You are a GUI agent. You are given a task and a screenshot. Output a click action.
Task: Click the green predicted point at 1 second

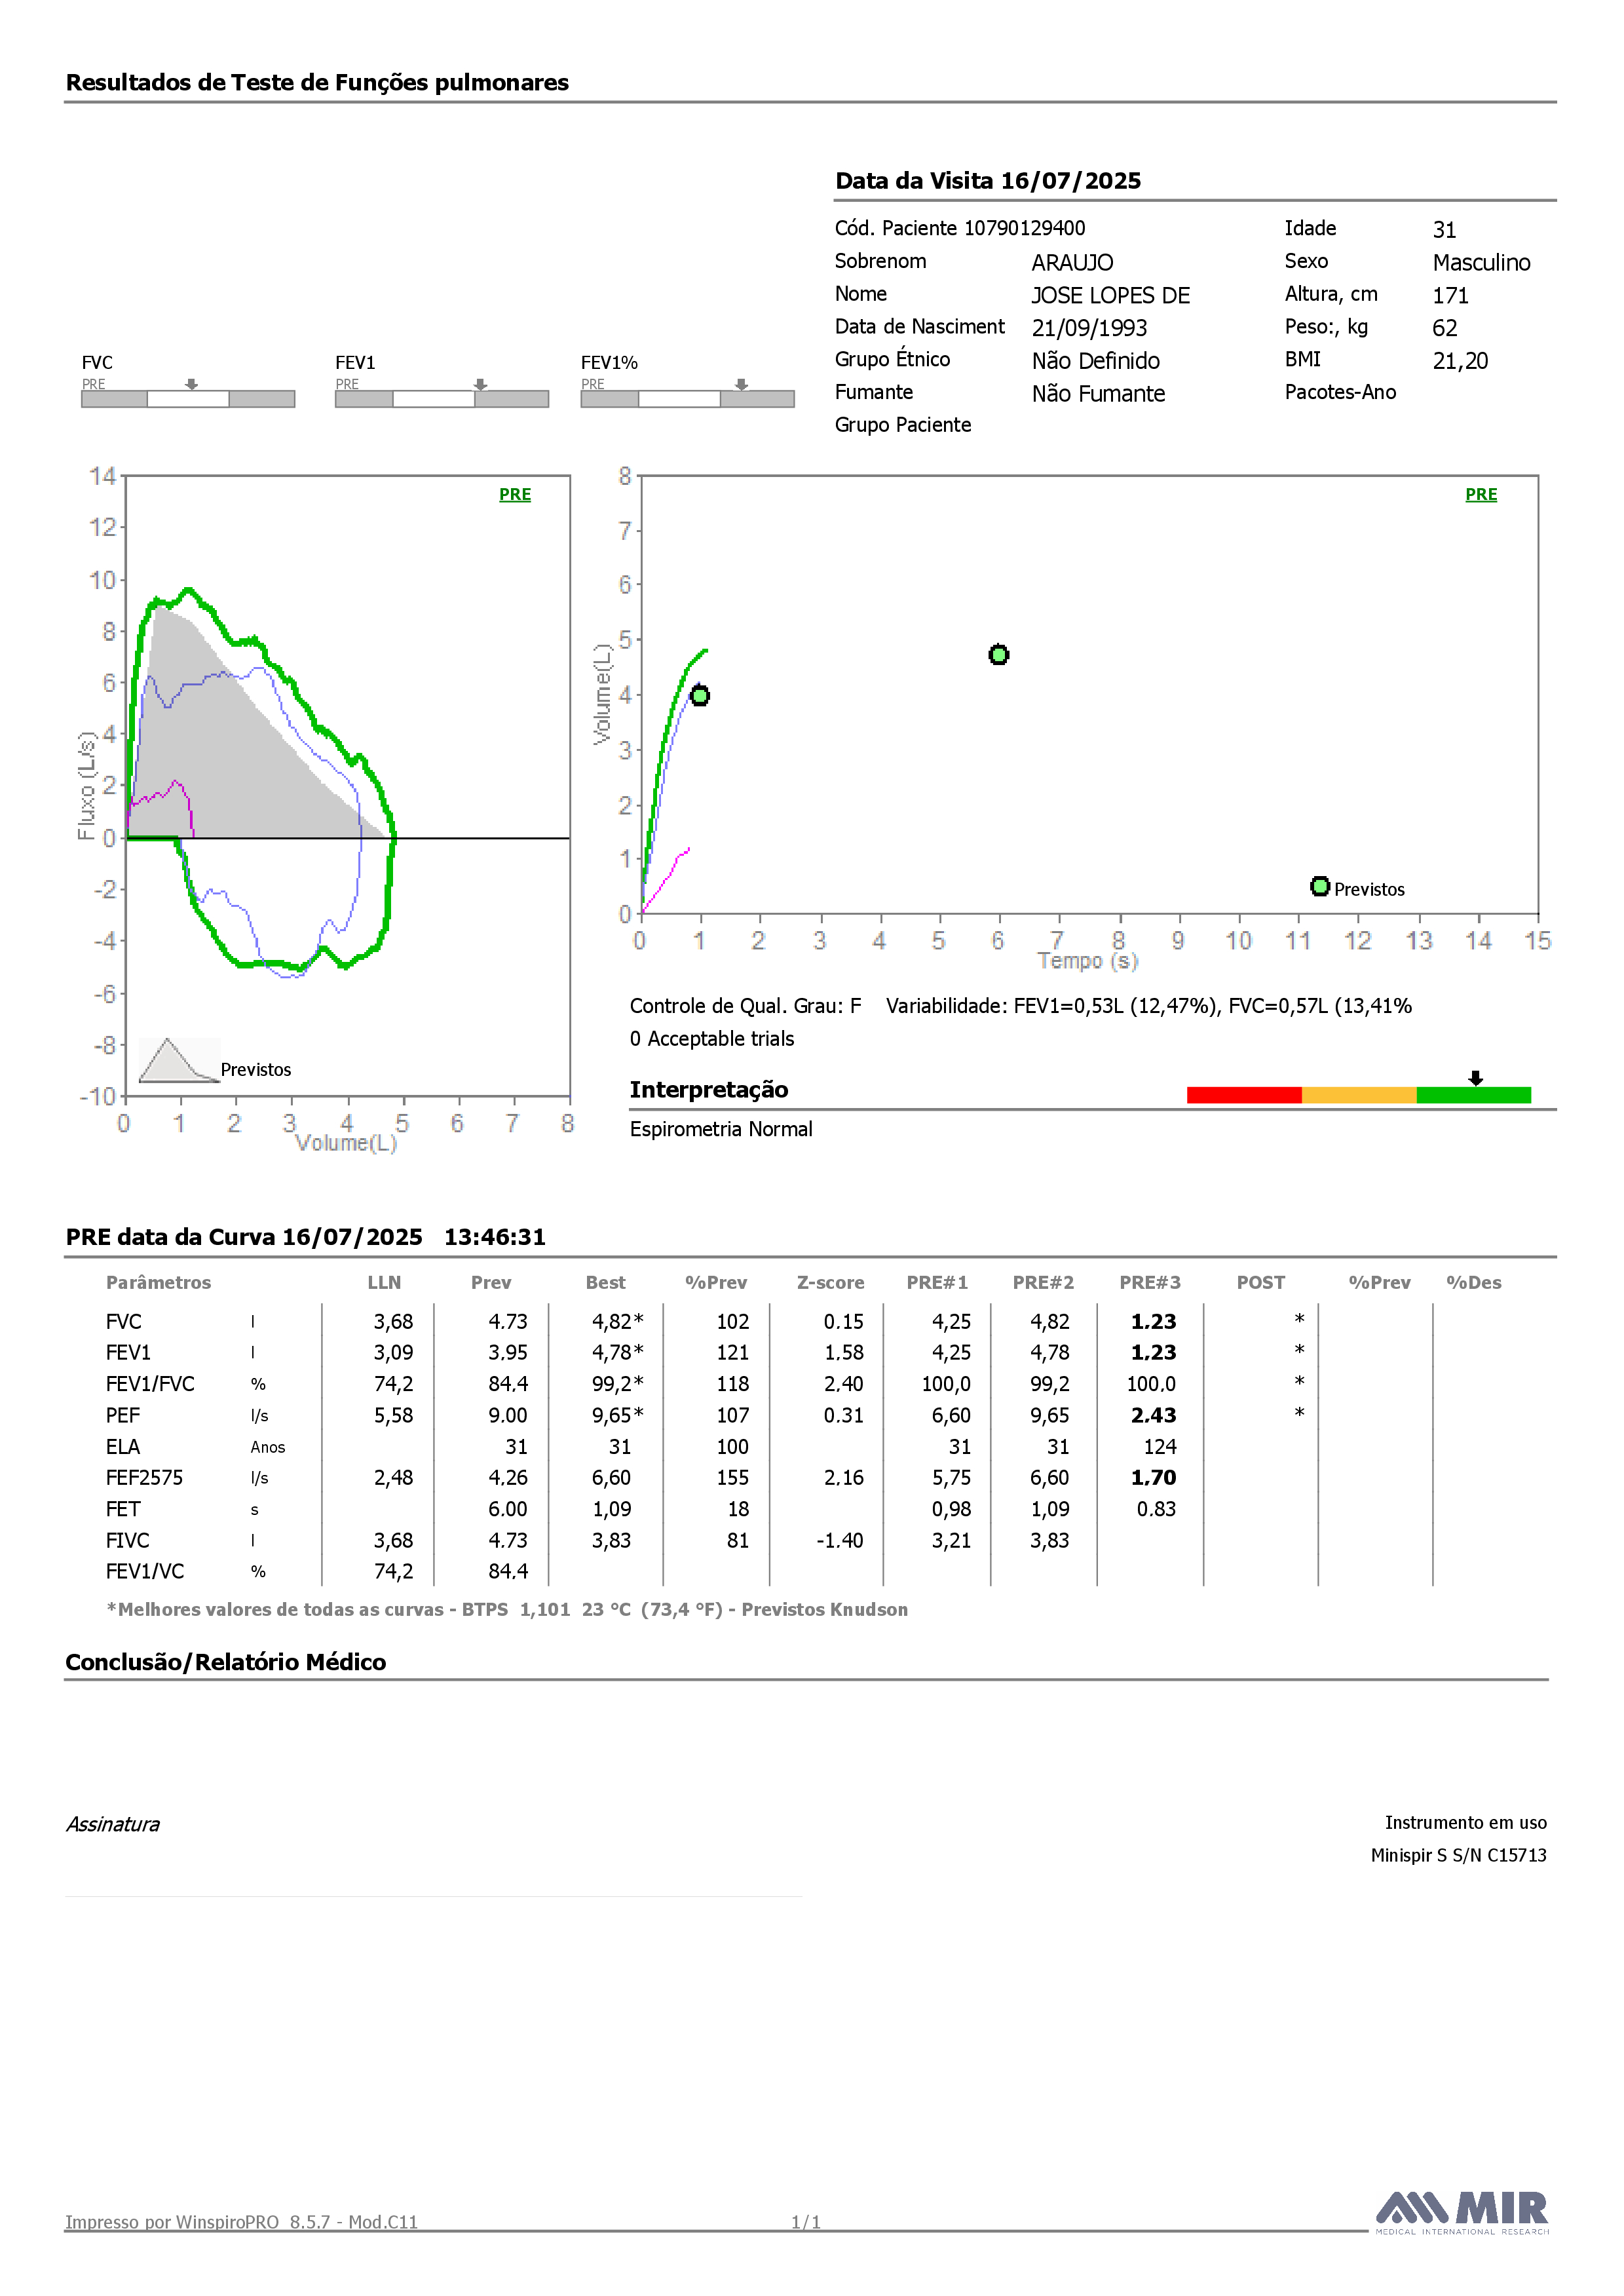[x=700, y=696]
